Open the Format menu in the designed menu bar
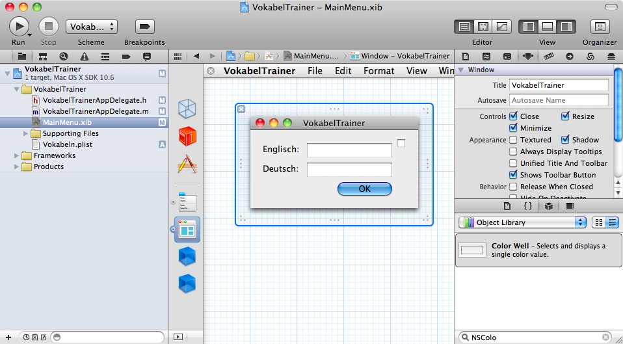623x344 pixels. tap(378, 71)
